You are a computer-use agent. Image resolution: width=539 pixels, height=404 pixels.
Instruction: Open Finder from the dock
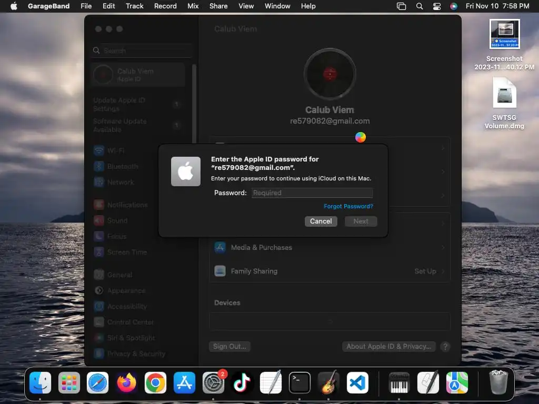click(40, 382)
